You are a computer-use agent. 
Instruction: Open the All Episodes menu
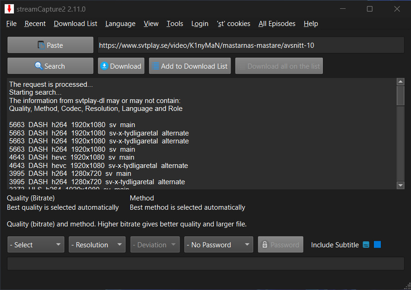coord(277,24)
